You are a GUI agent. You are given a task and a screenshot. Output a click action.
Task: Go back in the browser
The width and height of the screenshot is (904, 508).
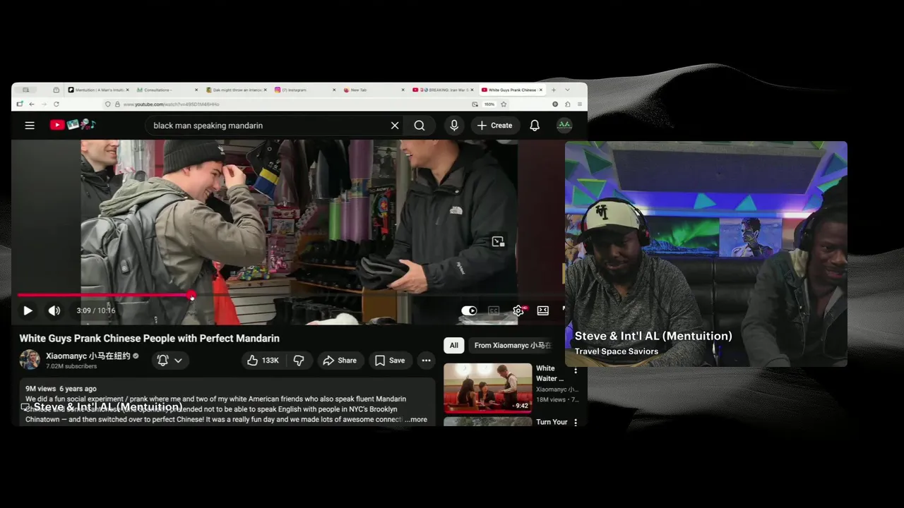point(32,104)
